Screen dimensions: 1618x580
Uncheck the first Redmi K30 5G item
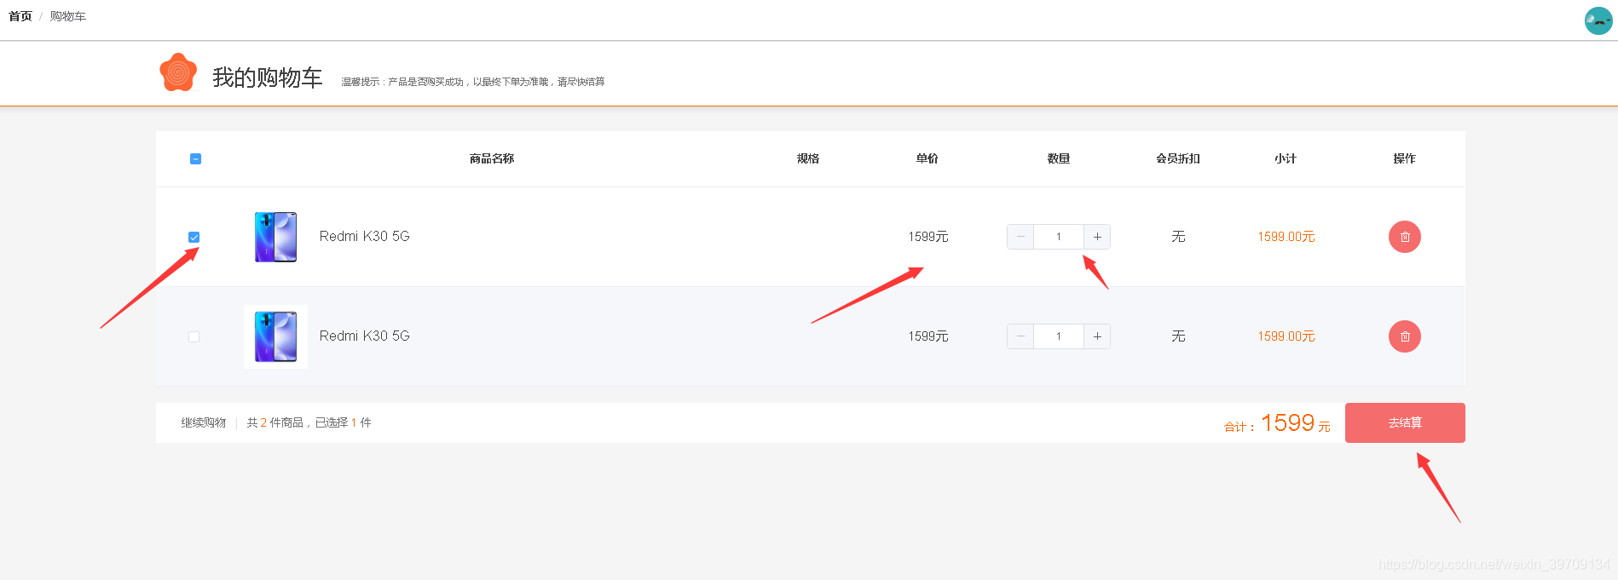click(x=194, y=237)
